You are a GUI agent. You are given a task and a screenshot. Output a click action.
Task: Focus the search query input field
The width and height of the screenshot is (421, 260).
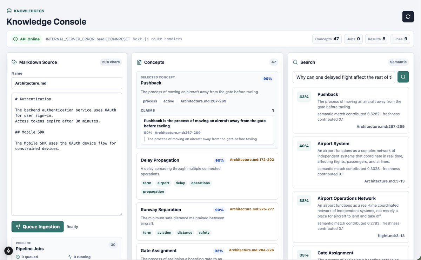(344, 77)
